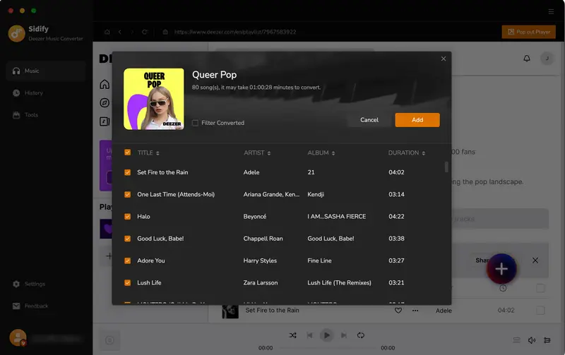The height and width of the screenshot is (355, 565).
Task: Open more options for Set Fire to the Rain
Action: point(415,311)
